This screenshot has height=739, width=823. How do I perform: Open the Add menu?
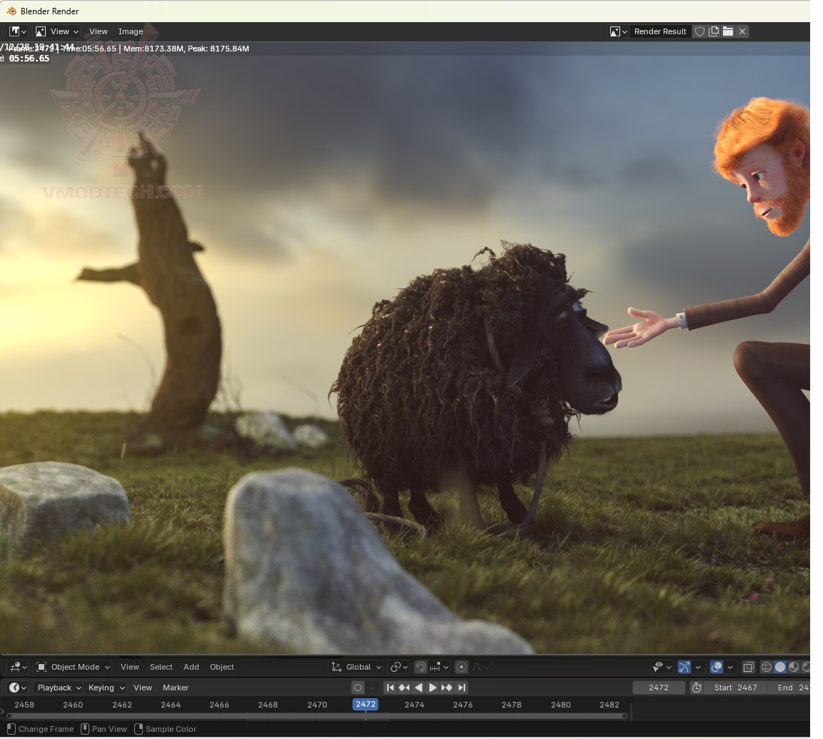click(191, 667)
